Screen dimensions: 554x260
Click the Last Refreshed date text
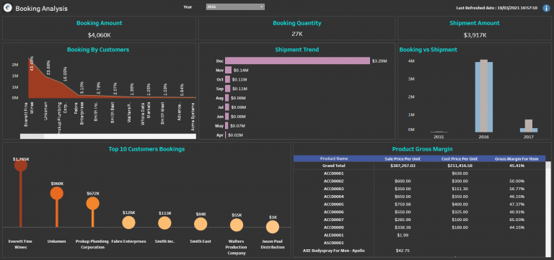pyautogui.click(x=496, y=8)
